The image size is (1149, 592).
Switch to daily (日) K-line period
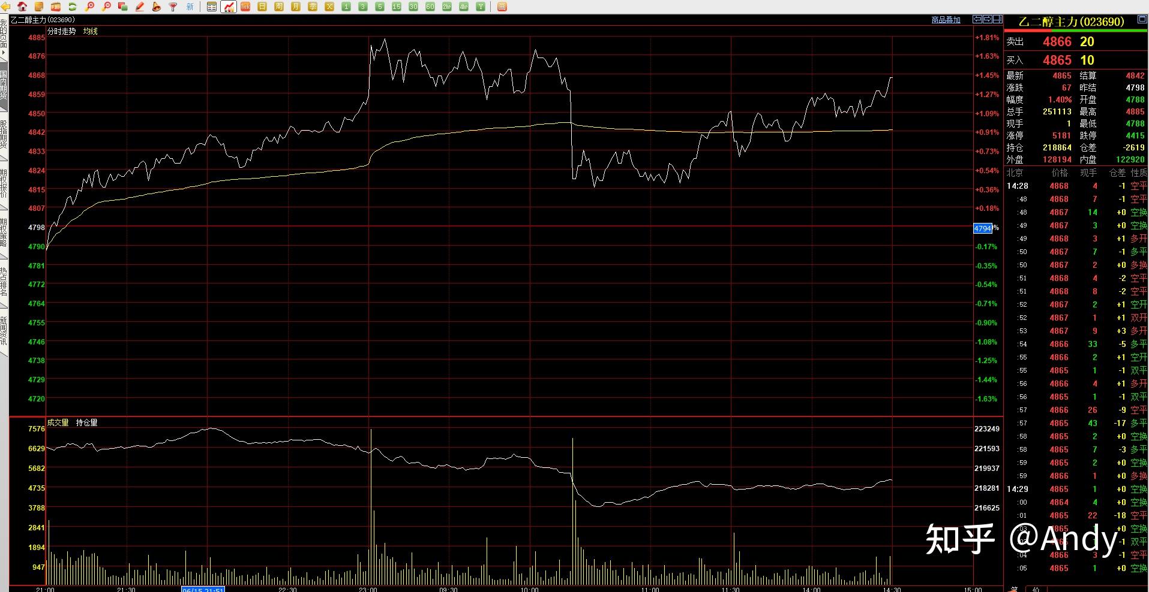[x=262, y=7]
